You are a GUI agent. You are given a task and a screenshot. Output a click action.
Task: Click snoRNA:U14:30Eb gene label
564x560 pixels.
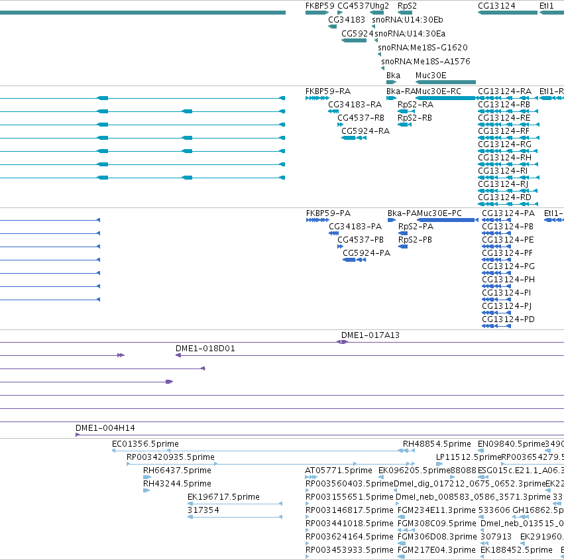(408, 20)
